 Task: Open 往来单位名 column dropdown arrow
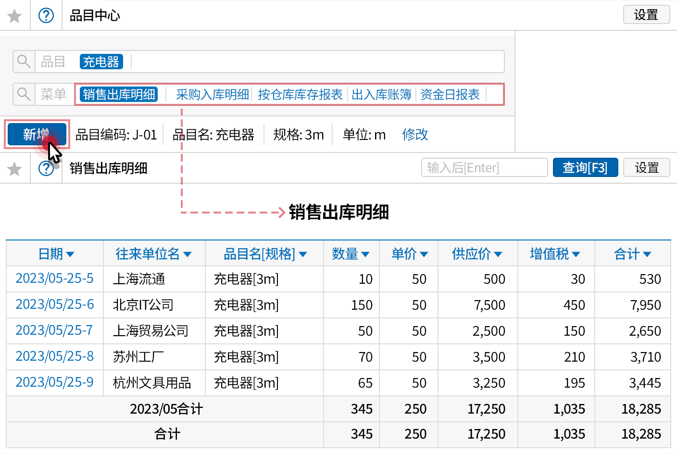pos(188,254)
